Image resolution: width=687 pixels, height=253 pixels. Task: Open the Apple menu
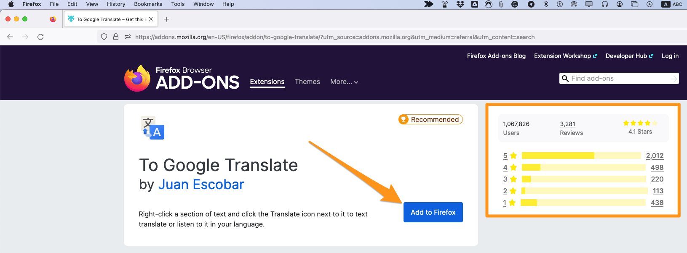11,4
